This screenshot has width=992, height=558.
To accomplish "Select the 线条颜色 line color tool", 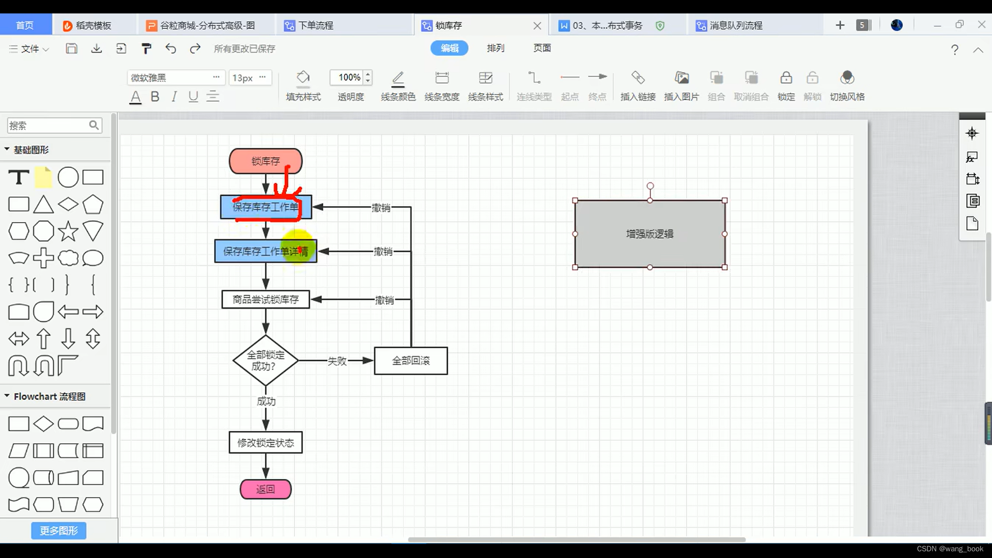I will tap(397, 81).
